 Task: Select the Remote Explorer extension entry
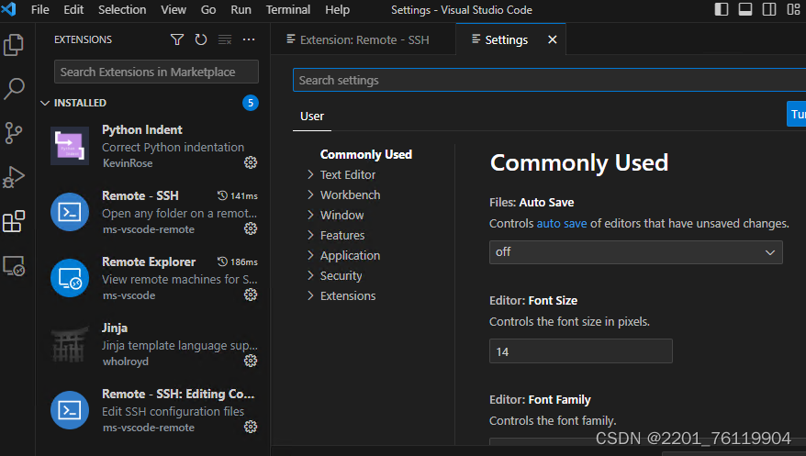click(153, 278)
